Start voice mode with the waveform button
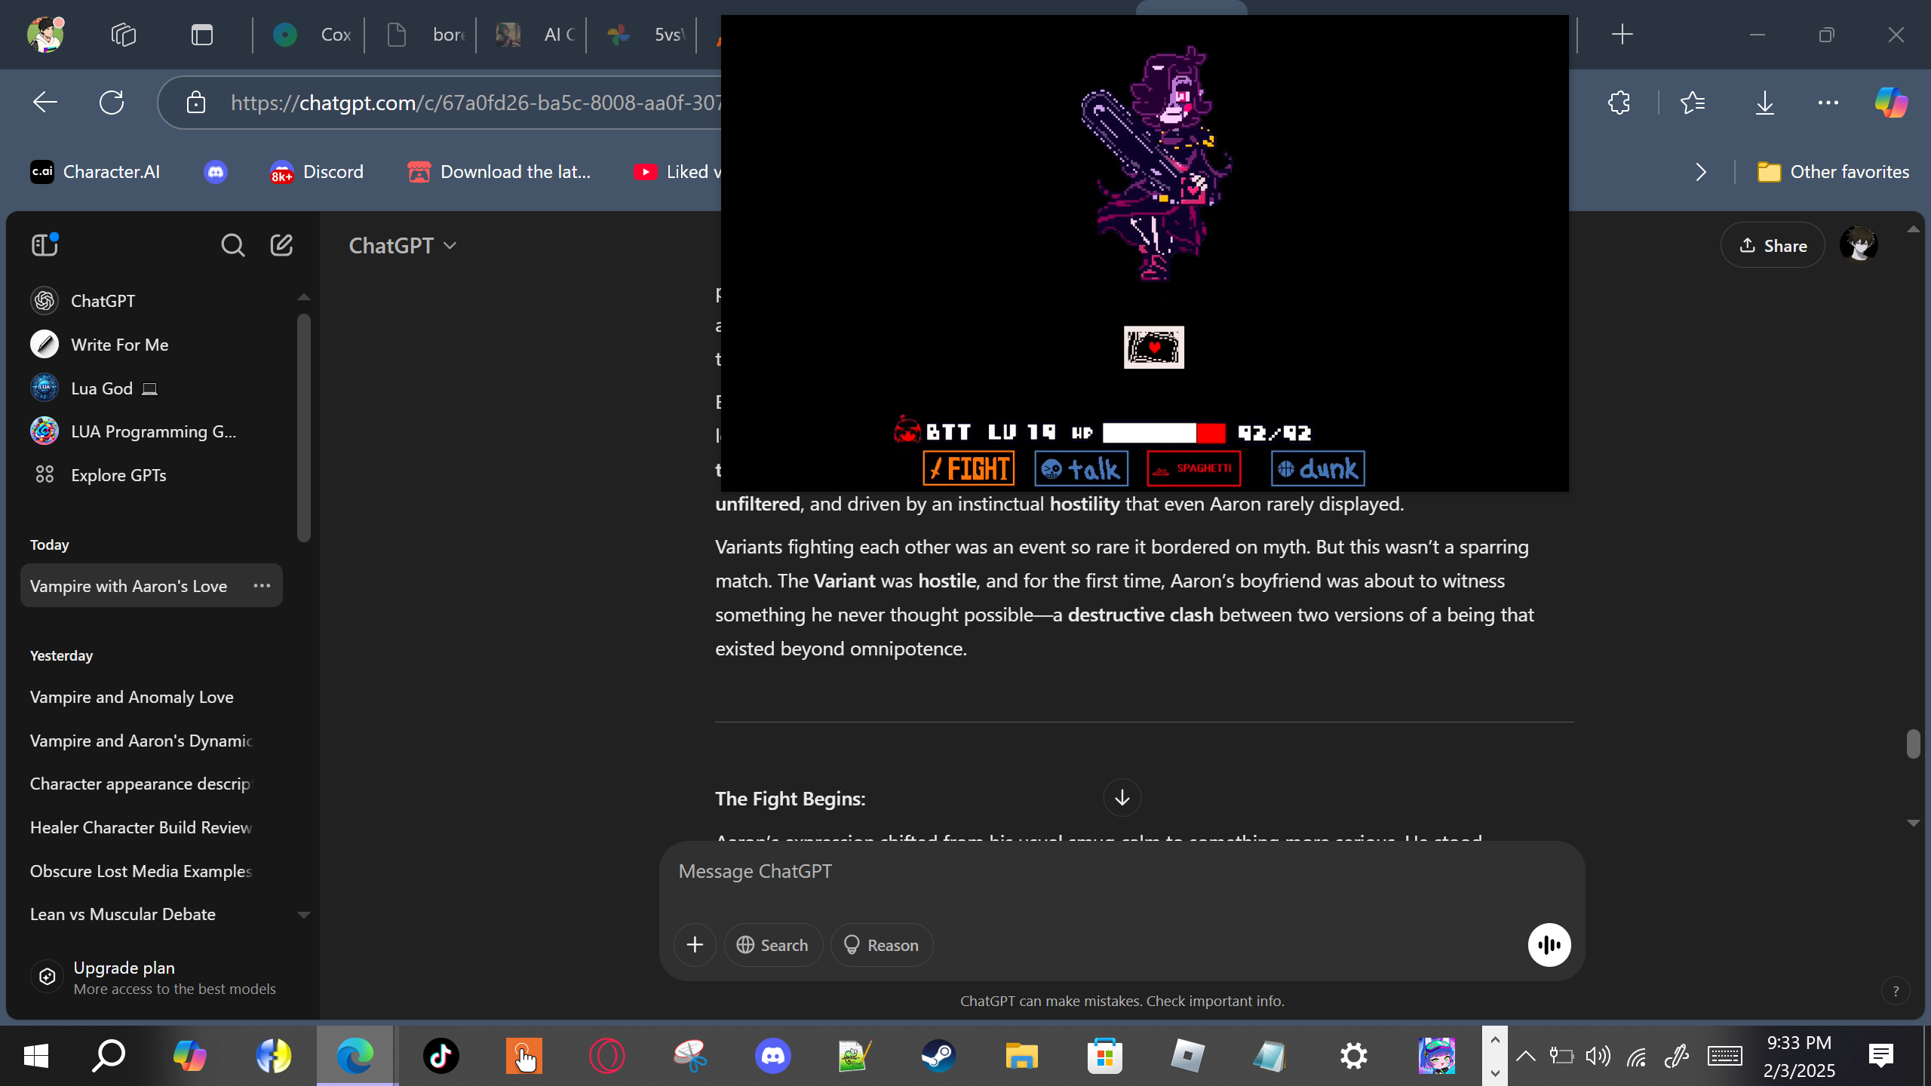This screenshot has width=1931, height=1086. (x=1549, y=945)
